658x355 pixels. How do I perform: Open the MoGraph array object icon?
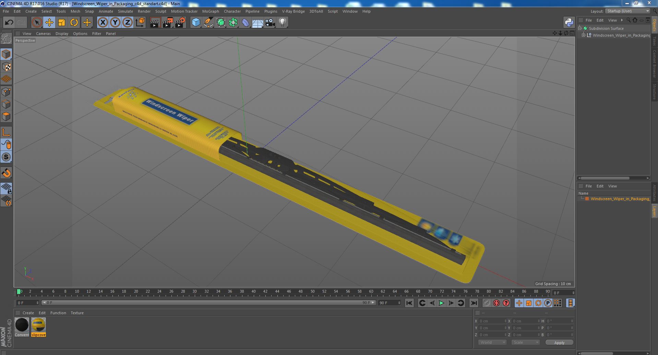233,23
